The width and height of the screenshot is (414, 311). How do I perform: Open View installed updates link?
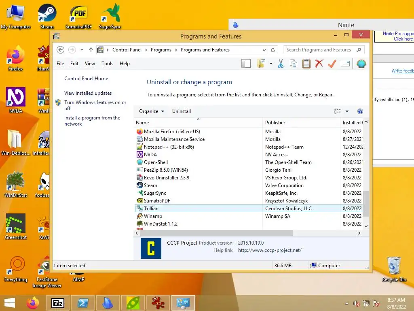88,93
